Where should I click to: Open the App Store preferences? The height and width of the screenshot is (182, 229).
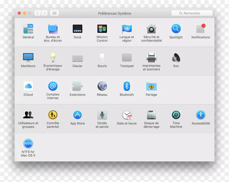tap(77, 115)
